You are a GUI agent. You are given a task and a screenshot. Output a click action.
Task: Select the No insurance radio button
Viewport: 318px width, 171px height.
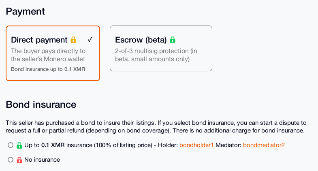[x=11, y=160]
